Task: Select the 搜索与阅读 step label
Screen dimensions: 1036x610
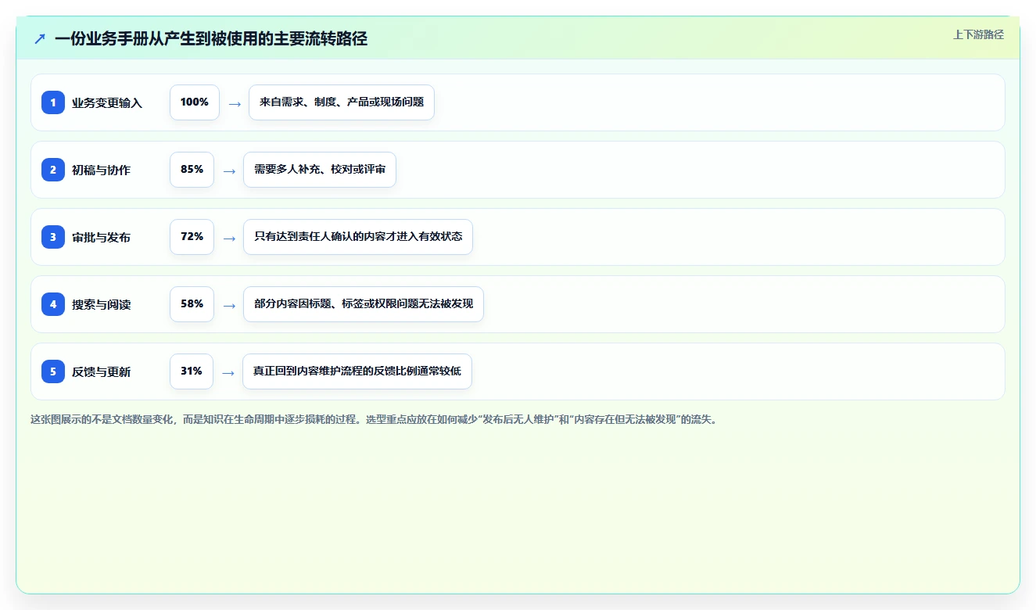Action: 101,304
